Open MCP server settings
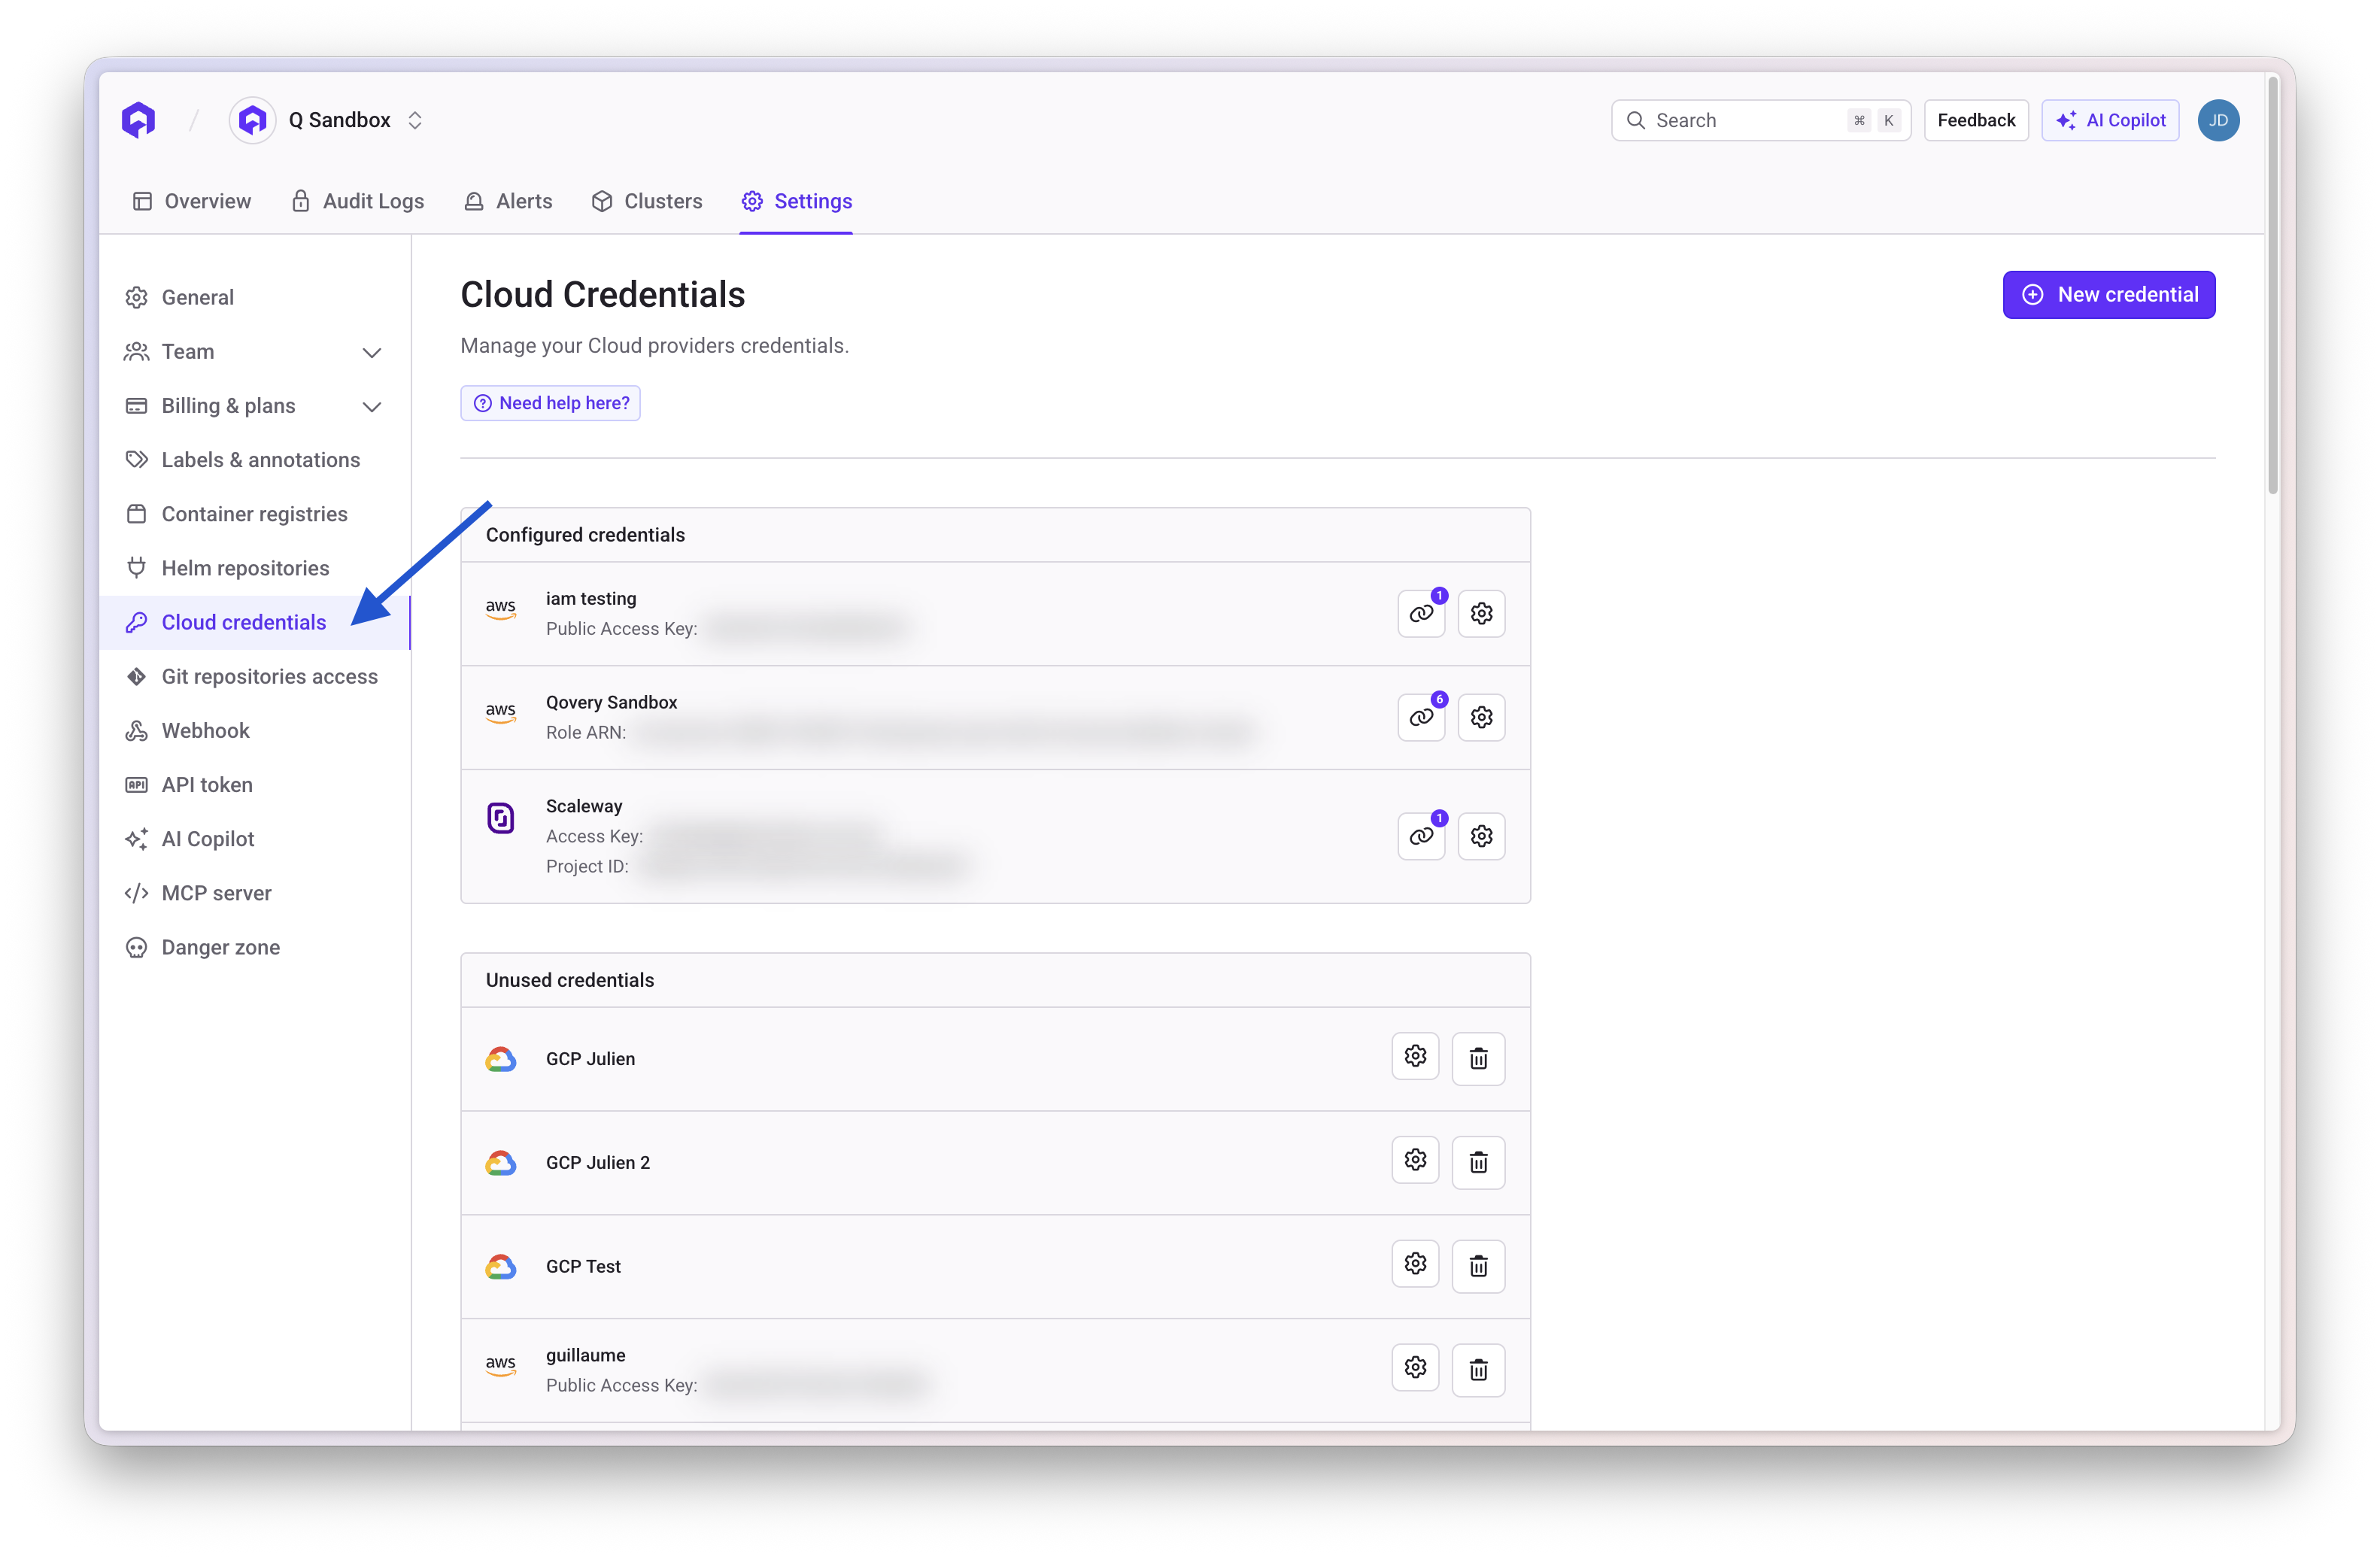 tap(255, 893)
